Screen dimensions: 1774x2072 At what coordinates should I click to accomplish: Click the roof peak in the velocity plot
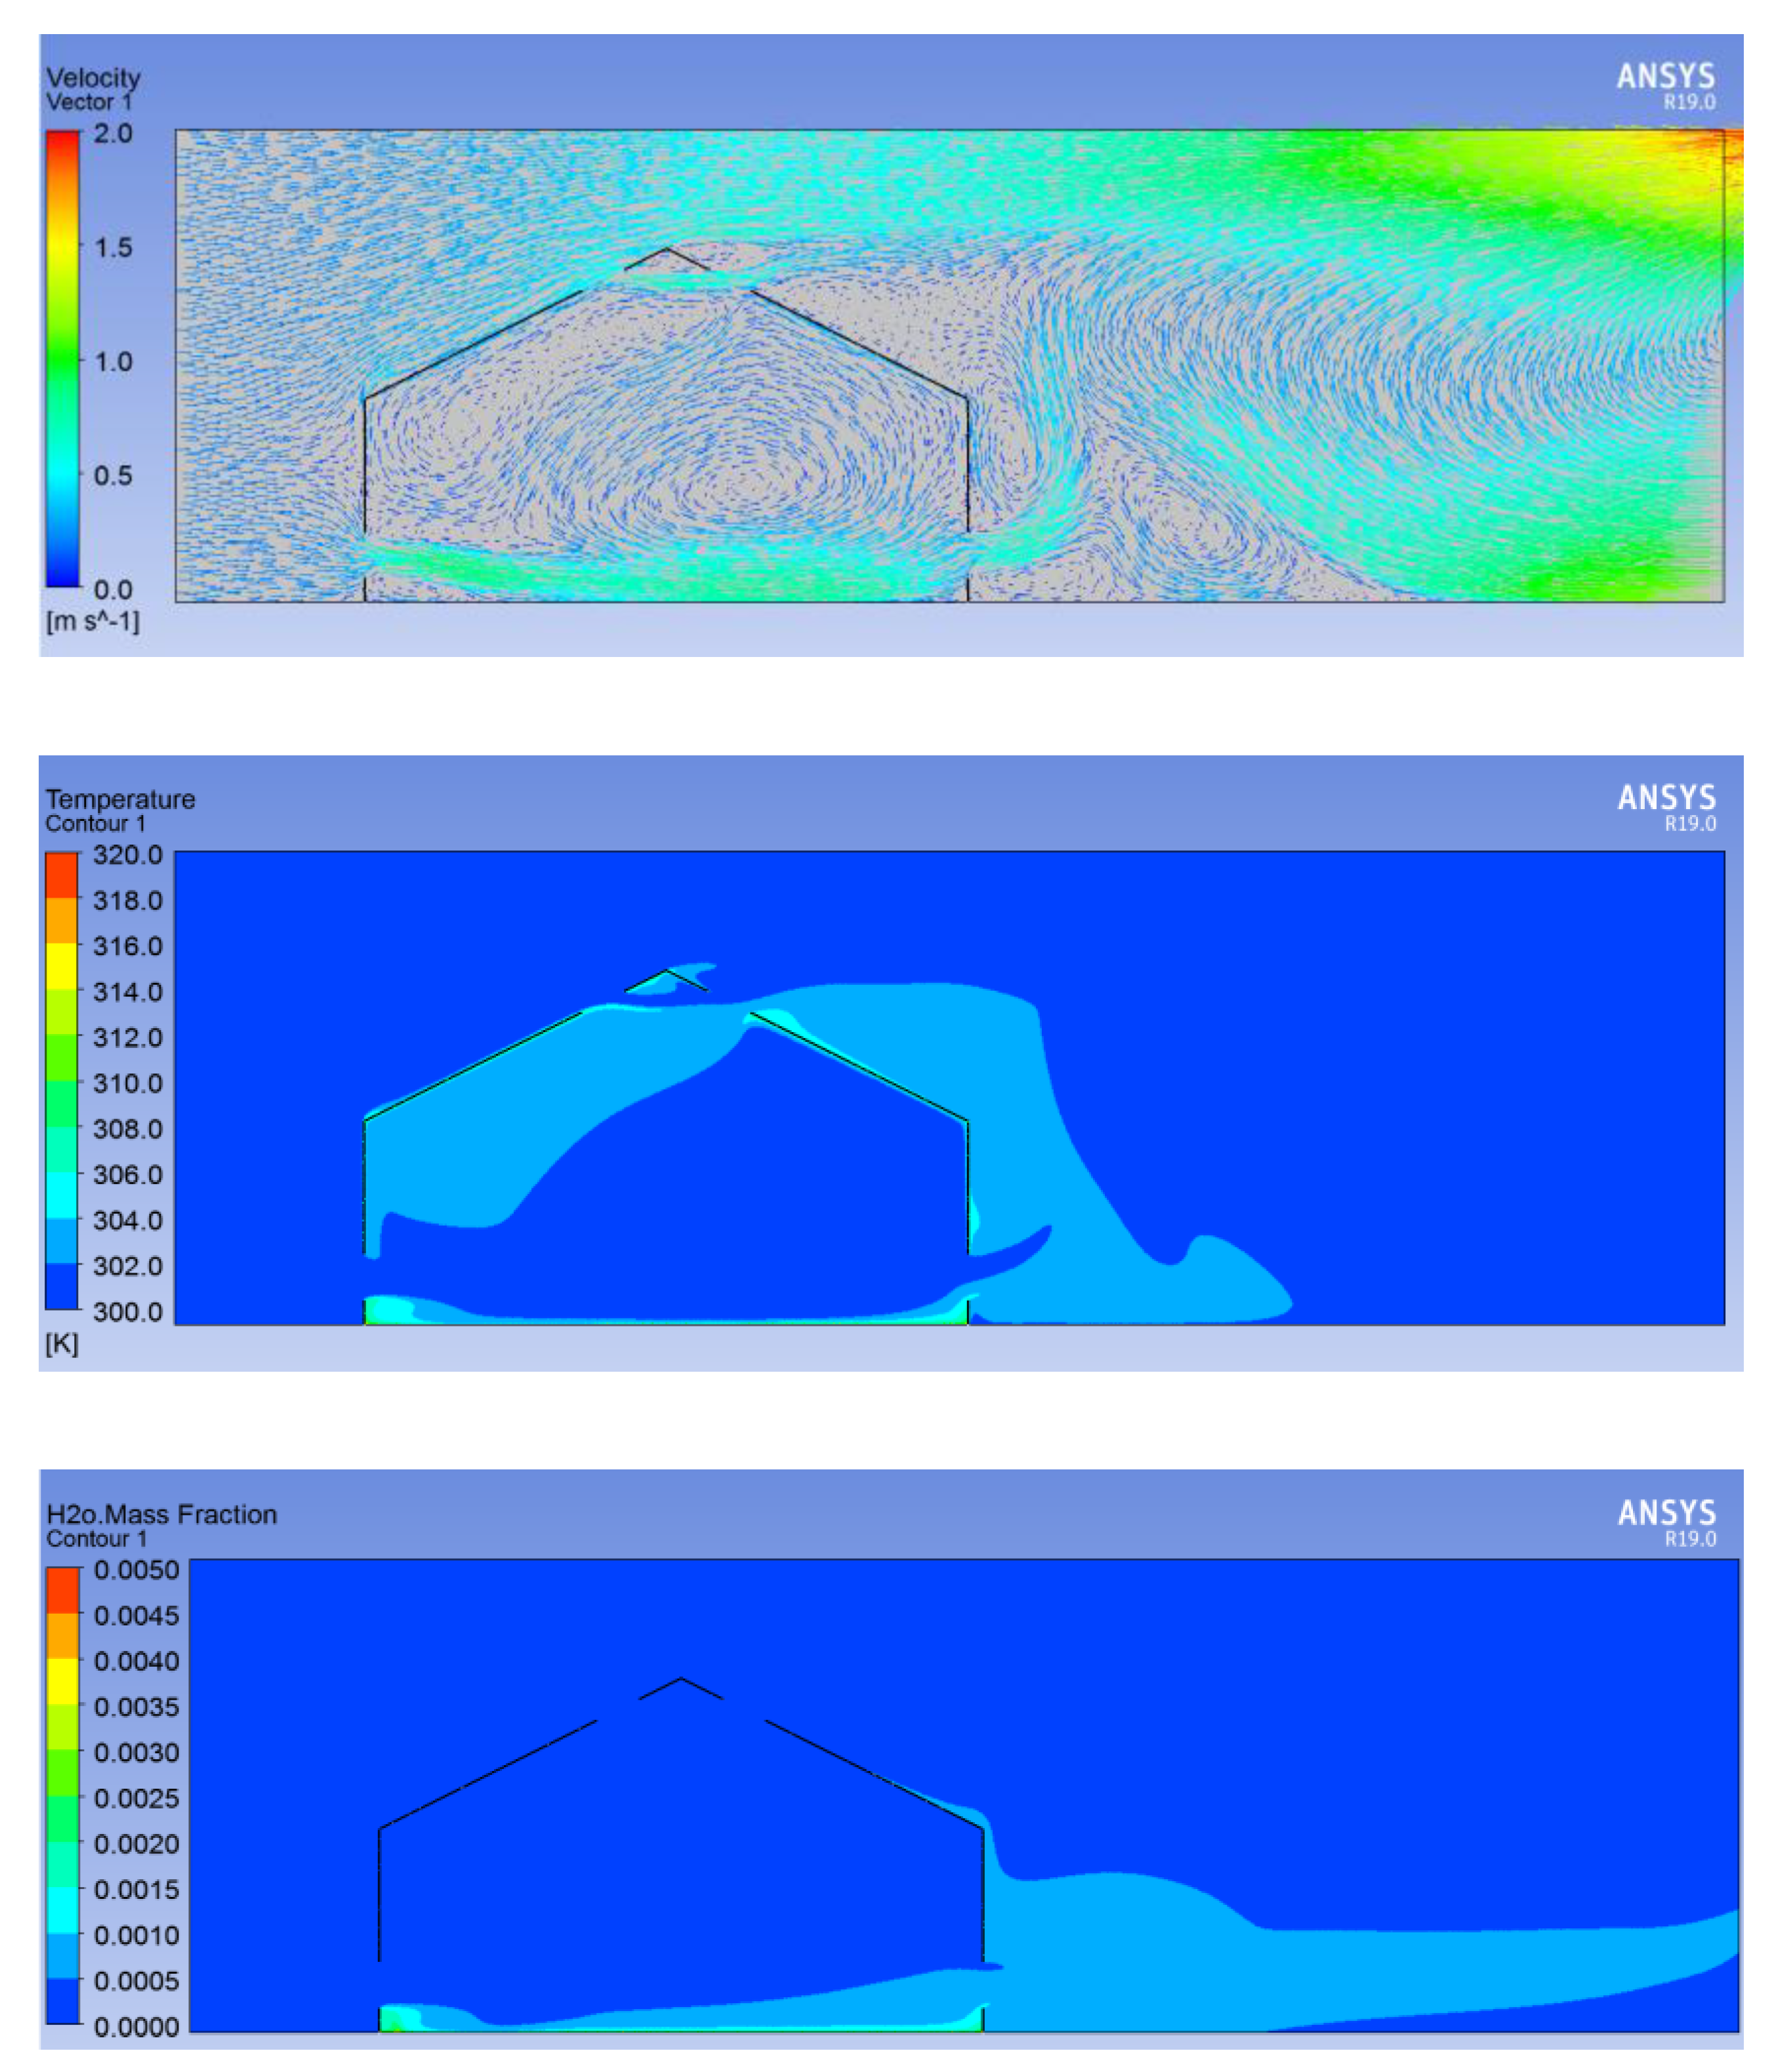[x=667, y=249]
